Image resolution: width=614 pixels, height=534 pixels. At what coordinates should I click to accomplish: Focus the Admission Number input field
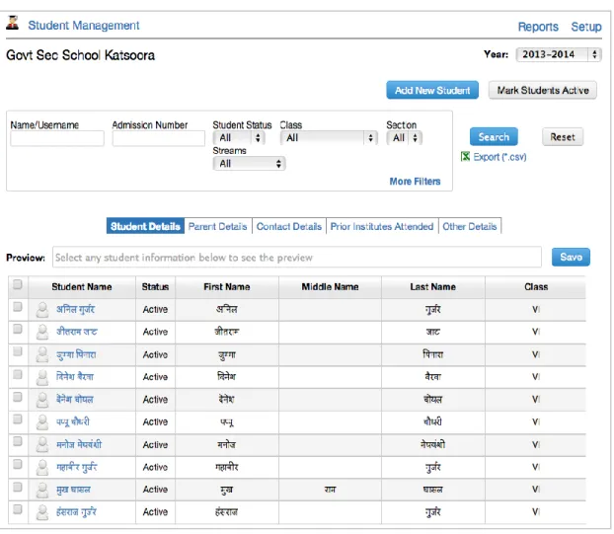(159, 138)
